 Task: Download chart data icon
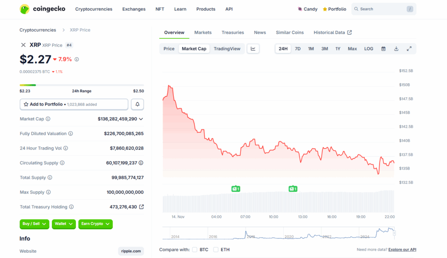click(x=396, y=49)
